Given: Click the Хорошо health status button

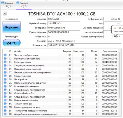Looking at the screenshot, I should point(12,27).
